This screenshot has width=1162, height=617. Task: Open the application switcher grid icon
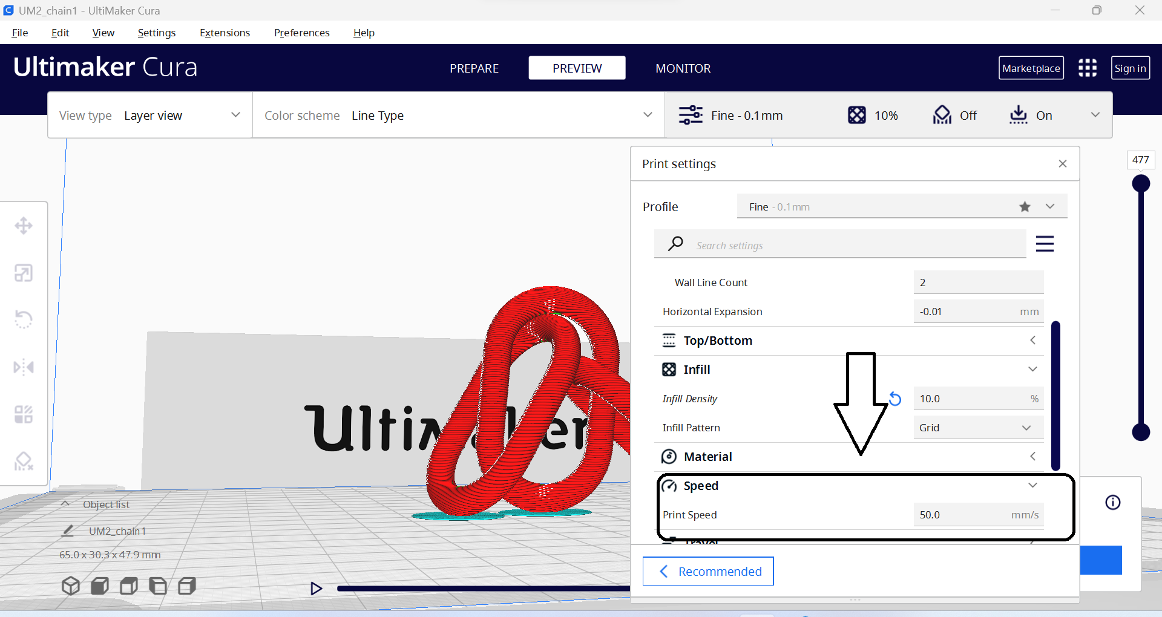tap(1088, 68)
